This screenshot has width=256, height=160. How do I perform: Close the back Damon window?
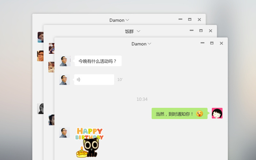199,20
